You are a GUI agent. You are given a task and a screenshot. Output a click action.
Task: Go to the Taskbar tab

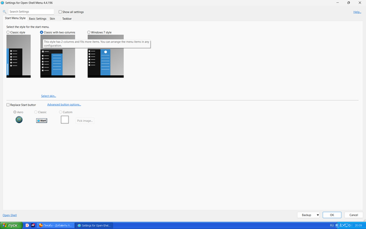67,18
